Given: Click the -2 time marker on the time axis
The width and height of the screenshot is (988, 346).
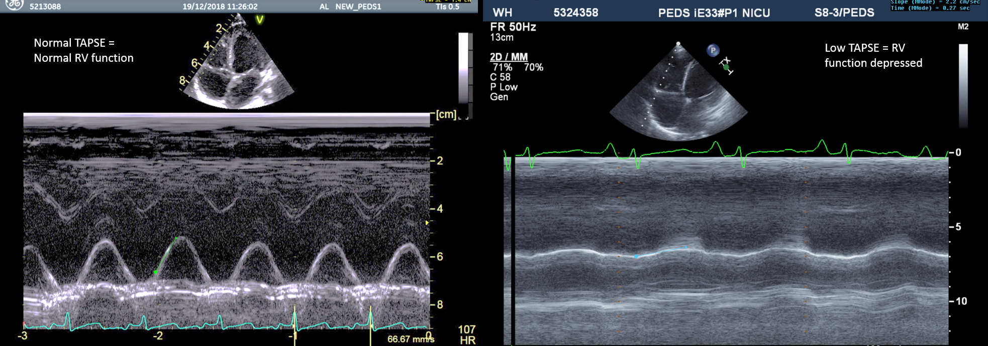Looking at the screenshot, I should click(x=158, y=336).
